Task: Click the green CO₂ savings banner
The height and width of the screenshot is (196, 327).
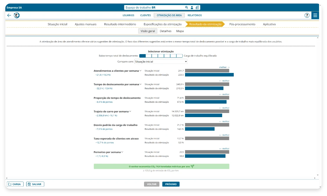Action: click(161, 166)
